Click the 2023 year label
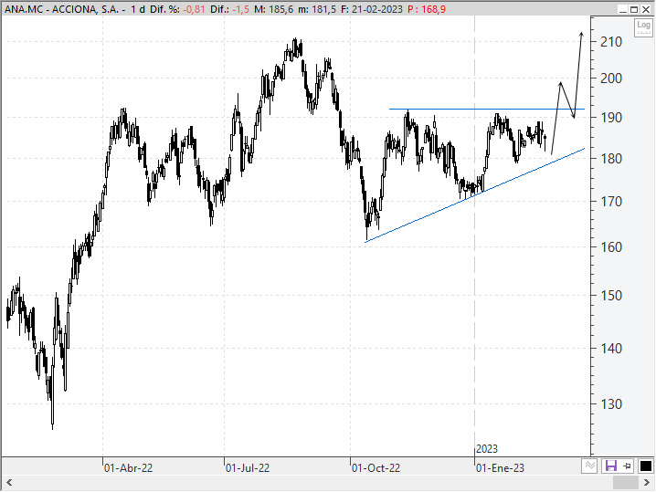Image resolution: width=656 pixels, height=492 pixels. (487, 449)
